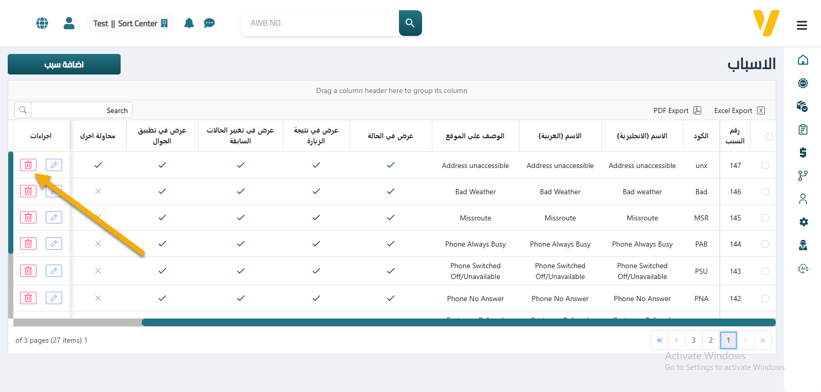Jump to first page with double chevron
Screen dimensions: 821x392
coord(659,340)
